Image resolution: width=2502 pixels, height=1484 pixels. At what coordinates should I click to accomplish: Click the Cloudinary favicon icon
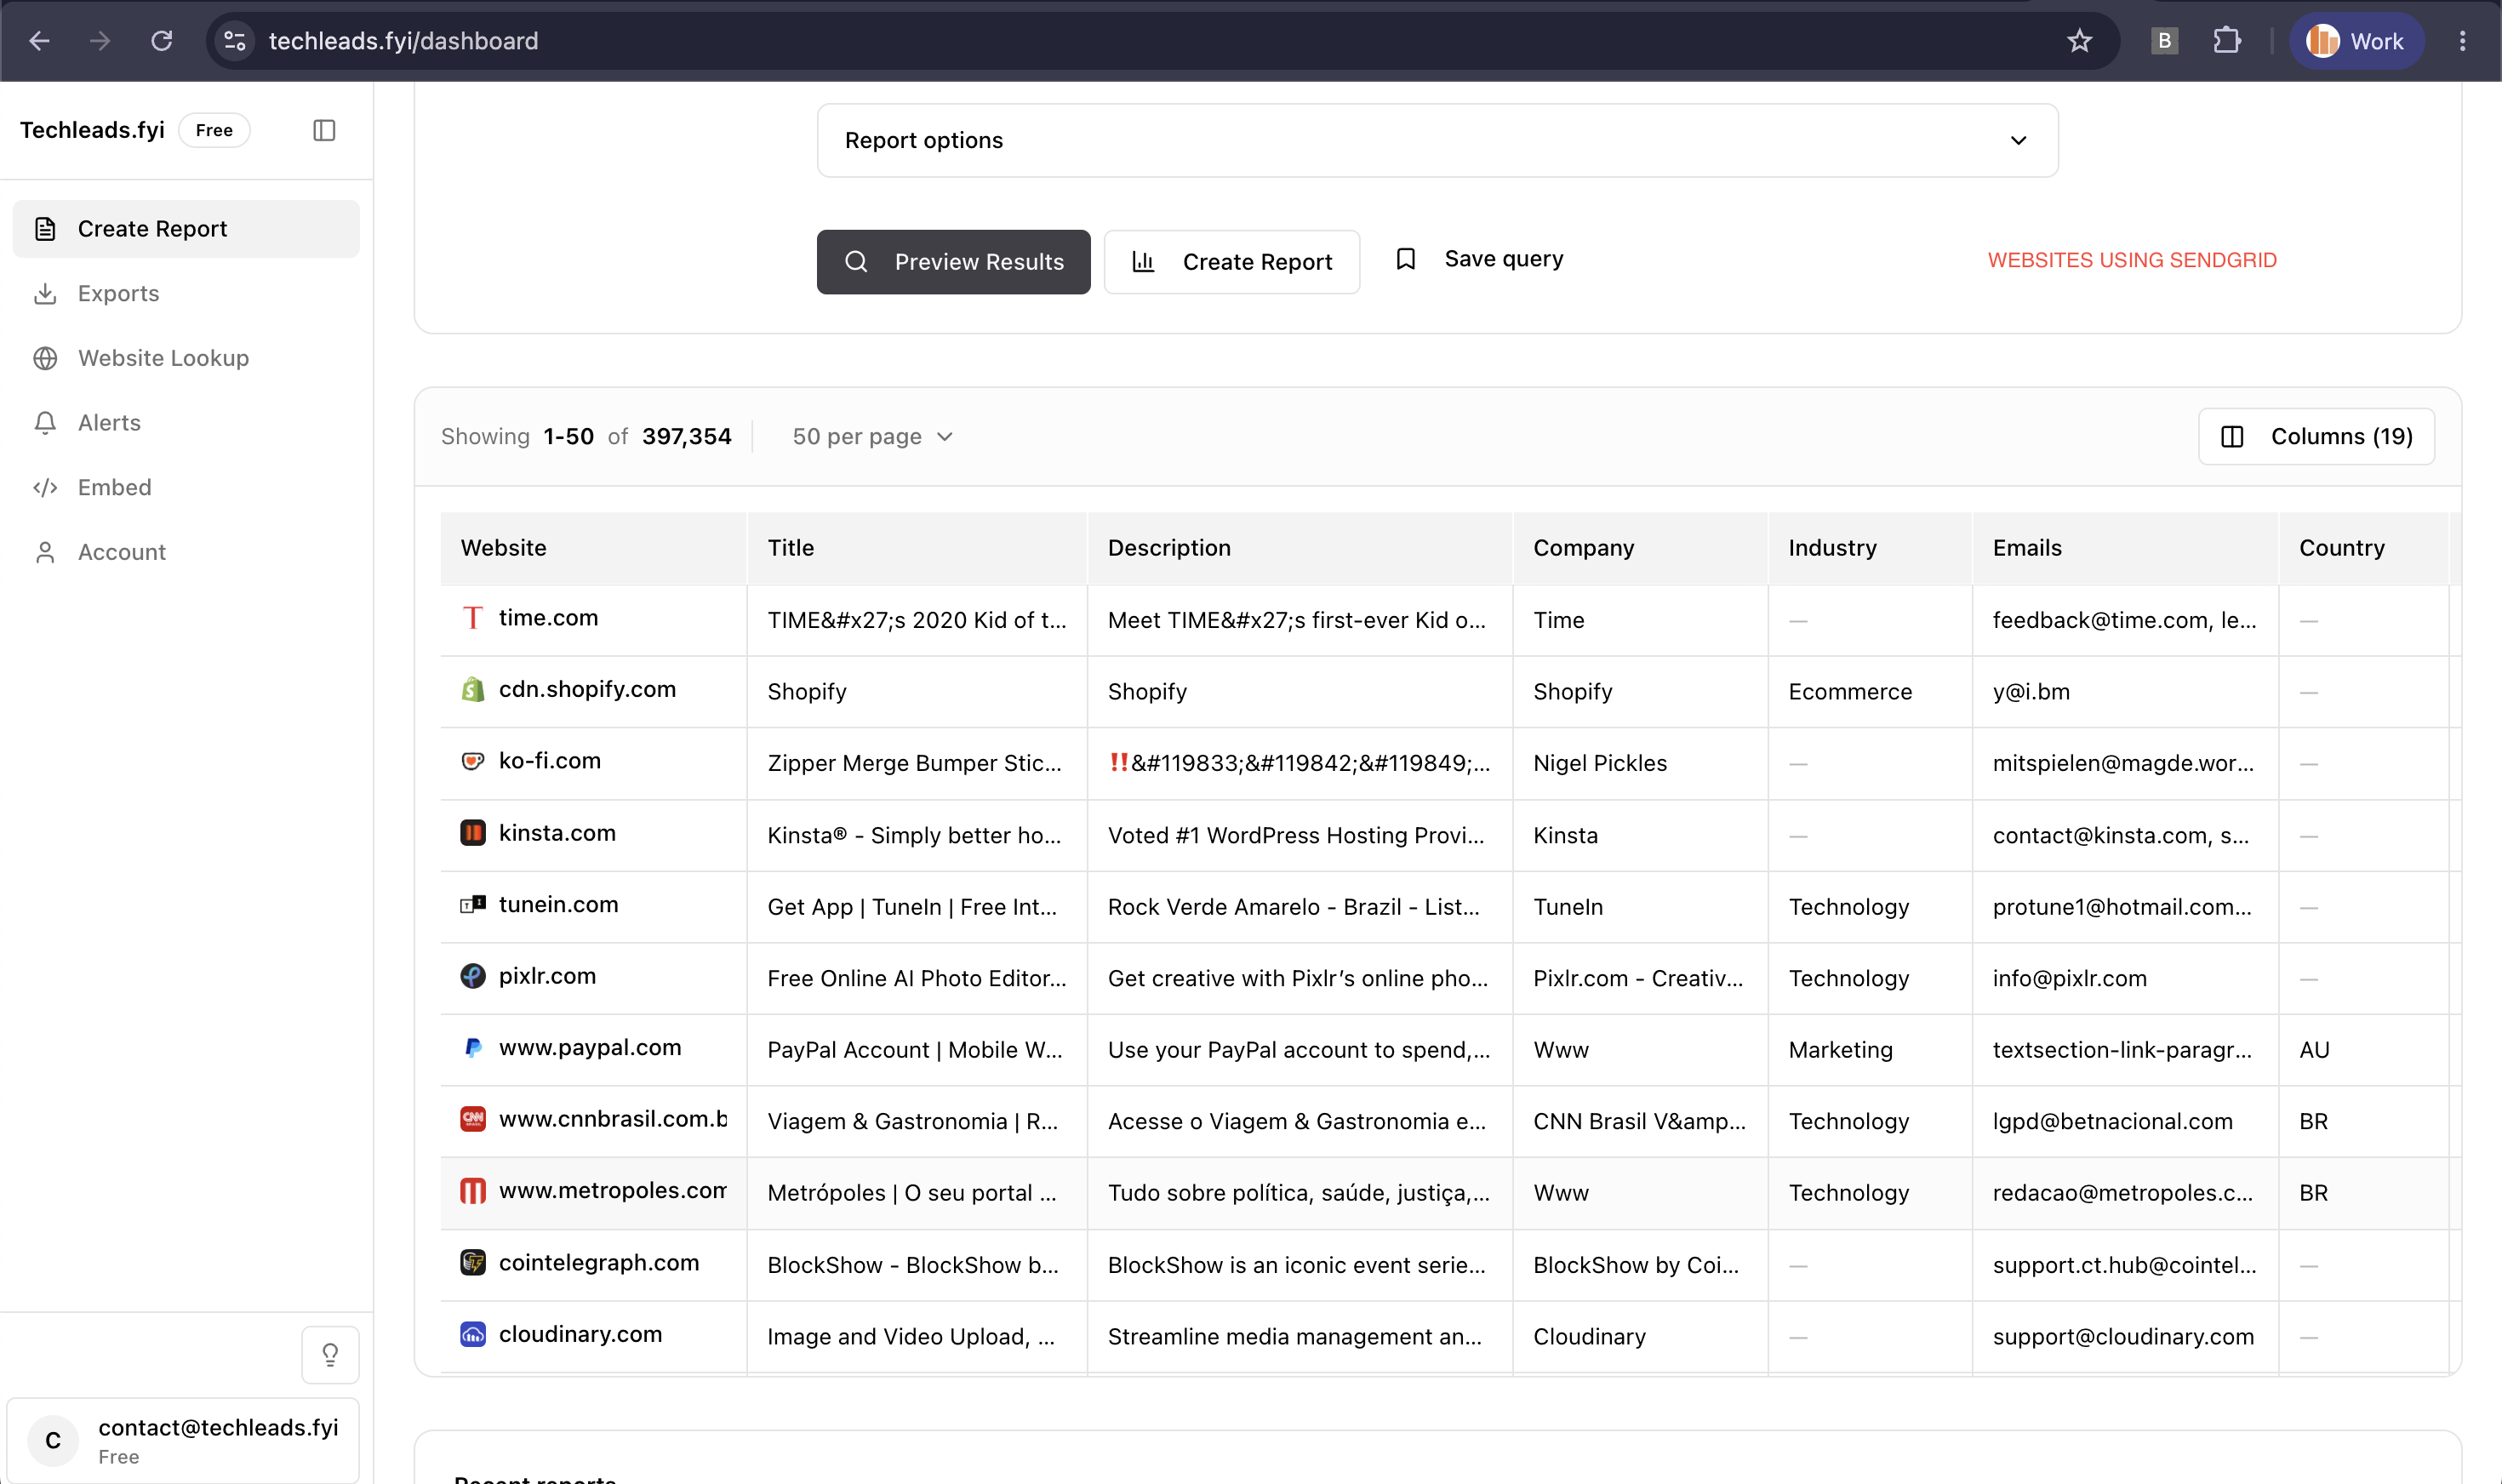472,1334
